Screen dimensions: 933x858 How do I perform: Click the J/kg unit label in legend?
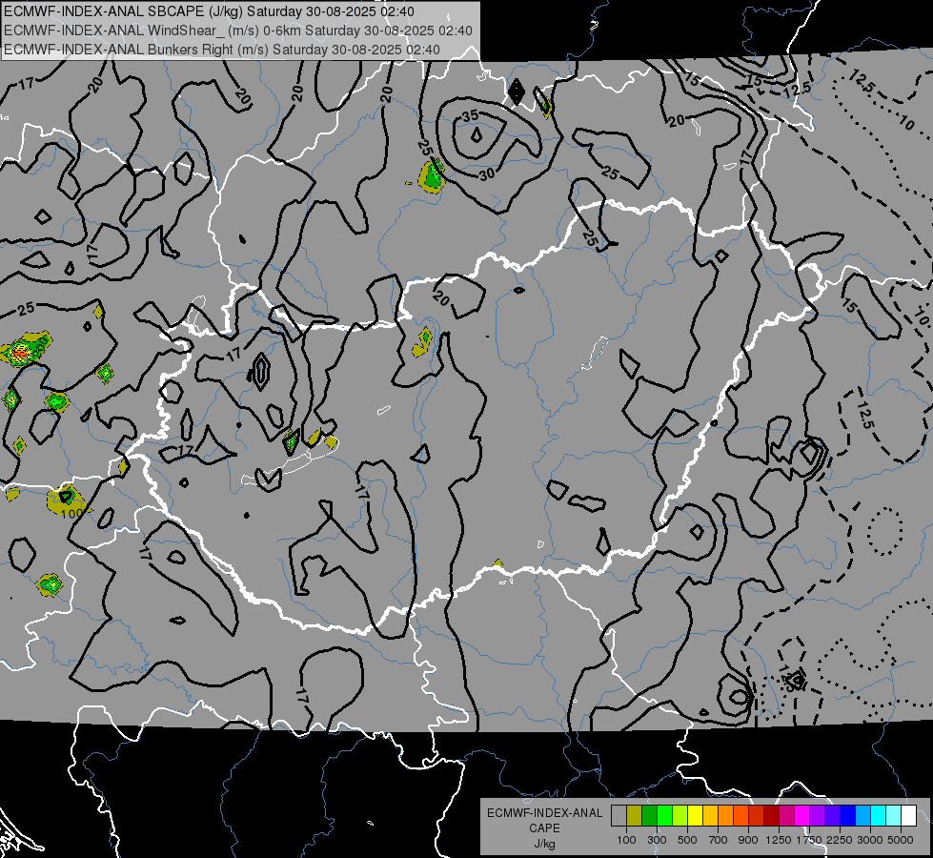[x=544, y=844]
